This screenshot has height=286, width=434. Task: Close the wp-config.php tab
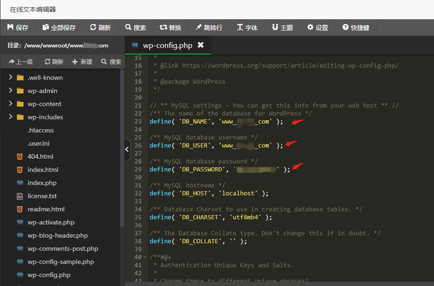pyautogui.click(x=201, y=45)
